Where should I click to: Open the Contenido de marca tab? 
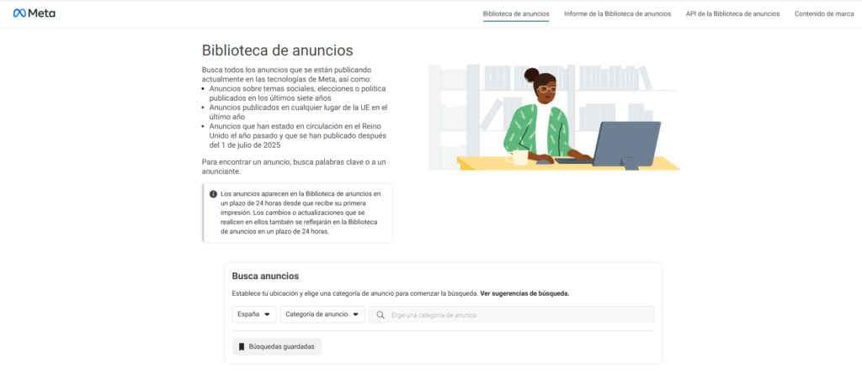pos(824,13)
